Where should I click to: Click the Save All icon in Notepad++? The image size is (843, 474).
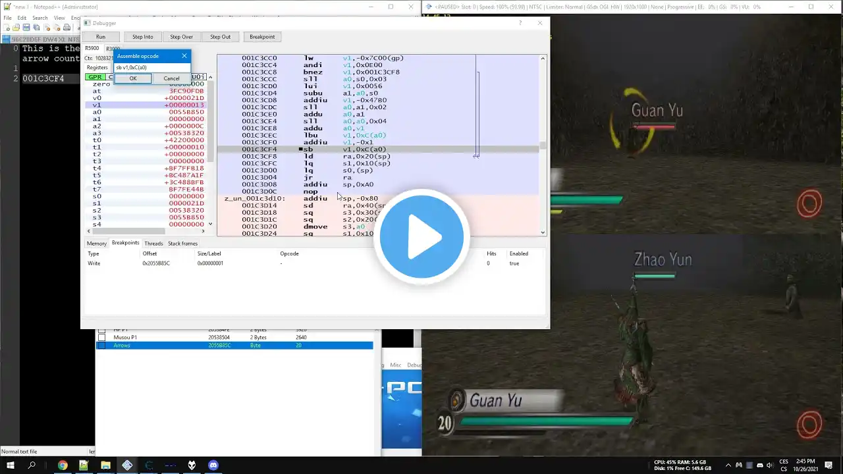[35, 28]
